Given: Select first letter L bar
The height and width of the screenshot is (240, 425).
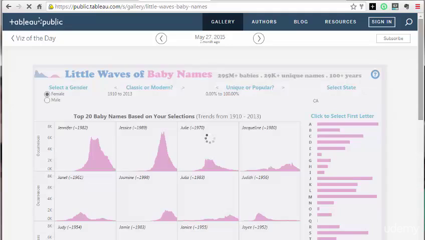Looking at the screenshot, I should (337, 190).
